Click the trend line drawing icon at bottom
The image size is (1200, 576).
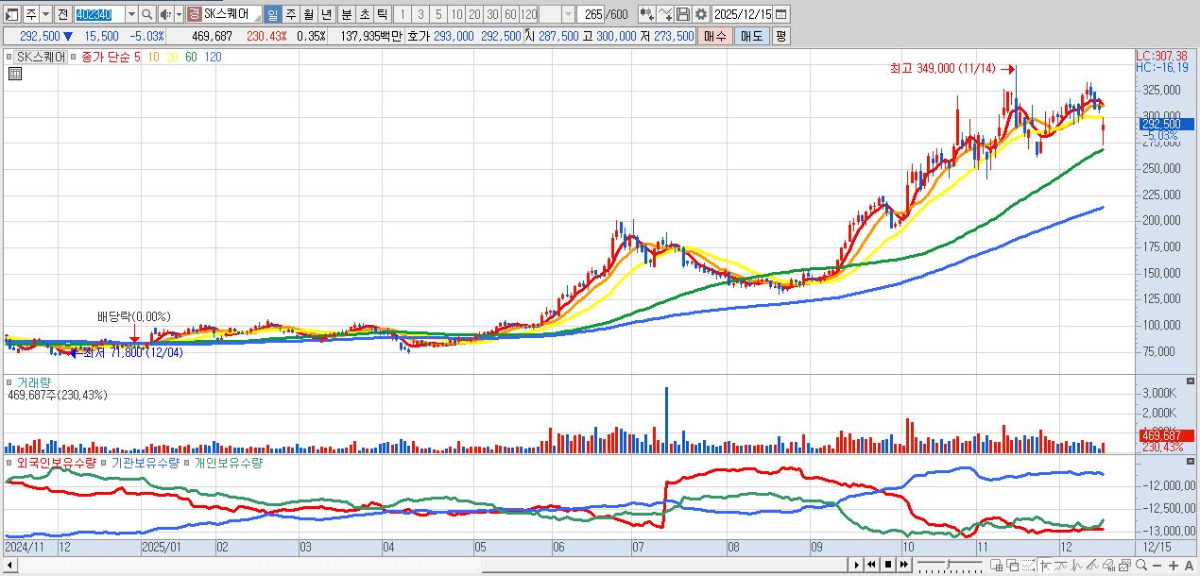tap(1092, 566)
